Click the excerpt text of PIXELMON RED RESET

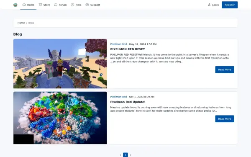pos(170,58)
